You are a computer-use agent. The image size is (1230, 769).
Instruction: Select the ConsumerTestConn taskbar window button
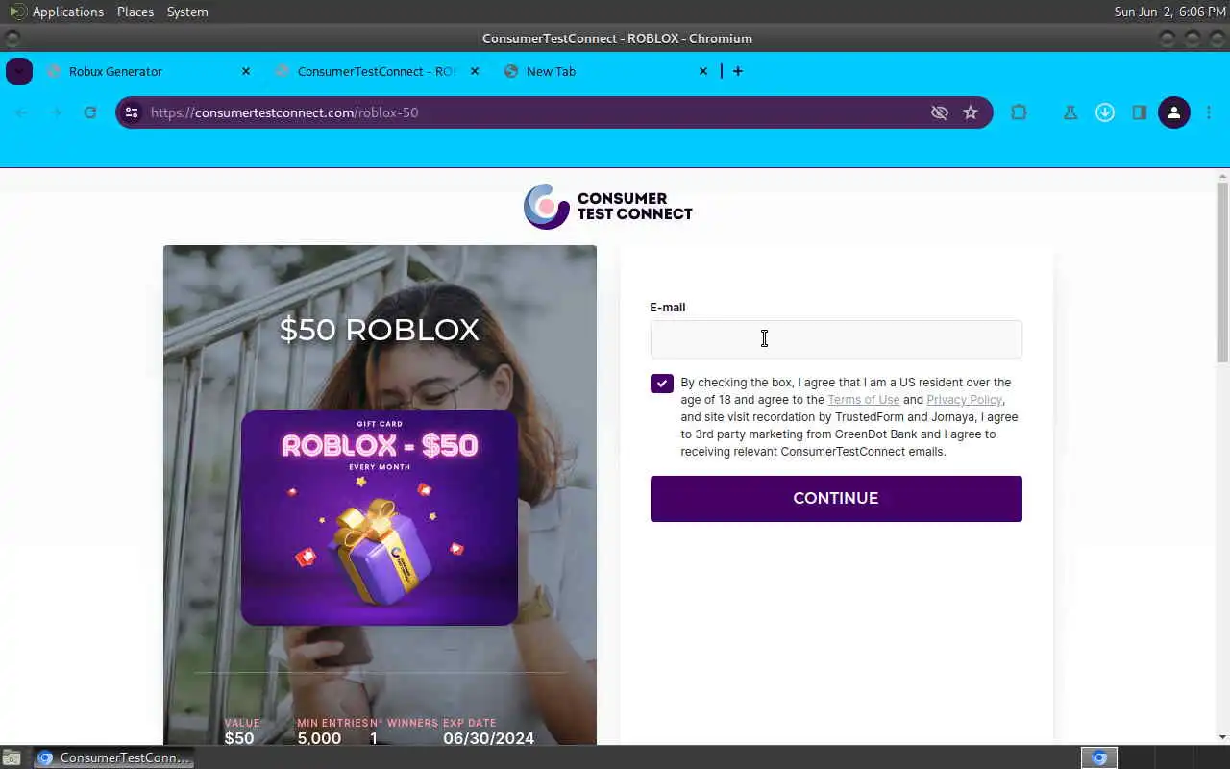click(113, 757)
